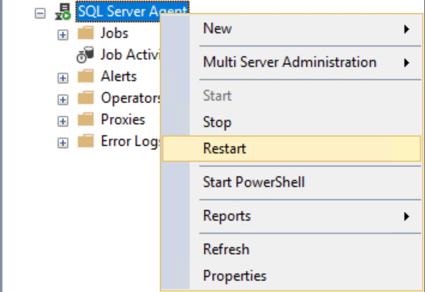Choose Refresh in the context menu

click(x=292, y=249)
